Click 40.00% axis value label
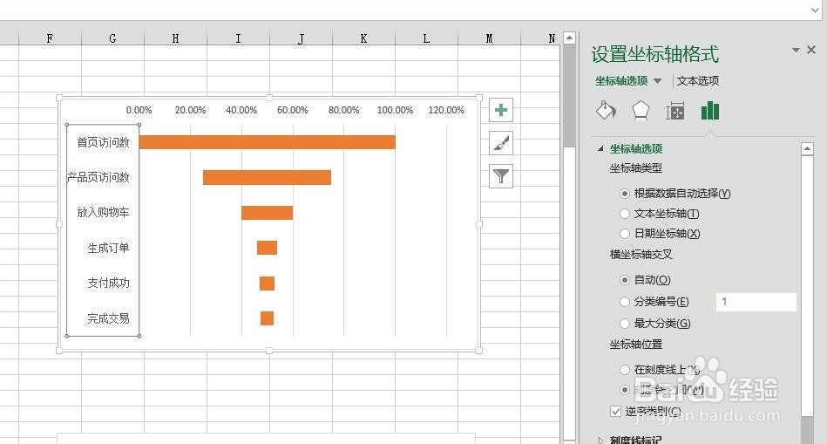This screenshot has height=444, width=827. pos(241,110)
